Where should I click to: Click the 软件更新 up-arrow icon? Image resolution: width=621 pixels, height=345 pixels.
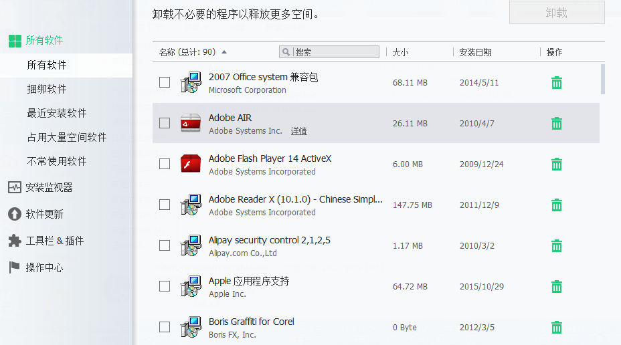pos(15,214)
